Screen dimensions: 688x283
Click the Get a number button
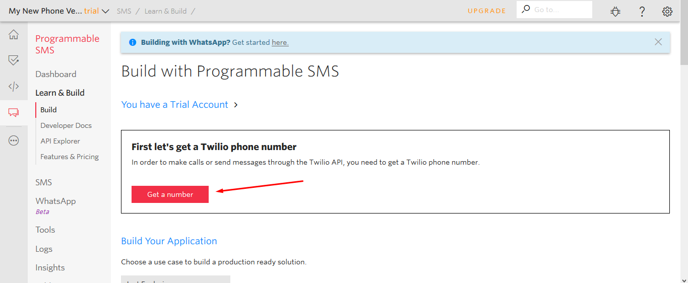click(170, 194)
